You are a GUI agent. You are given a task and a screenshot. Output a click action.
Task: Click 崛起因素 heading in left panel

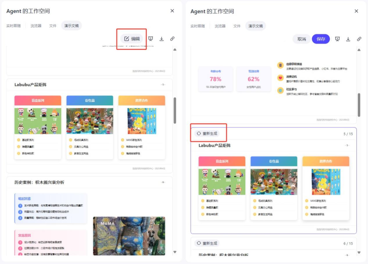point(25,199)
